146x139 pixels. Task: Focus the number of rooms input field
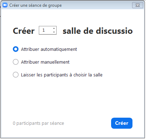(x=48, y=30)
